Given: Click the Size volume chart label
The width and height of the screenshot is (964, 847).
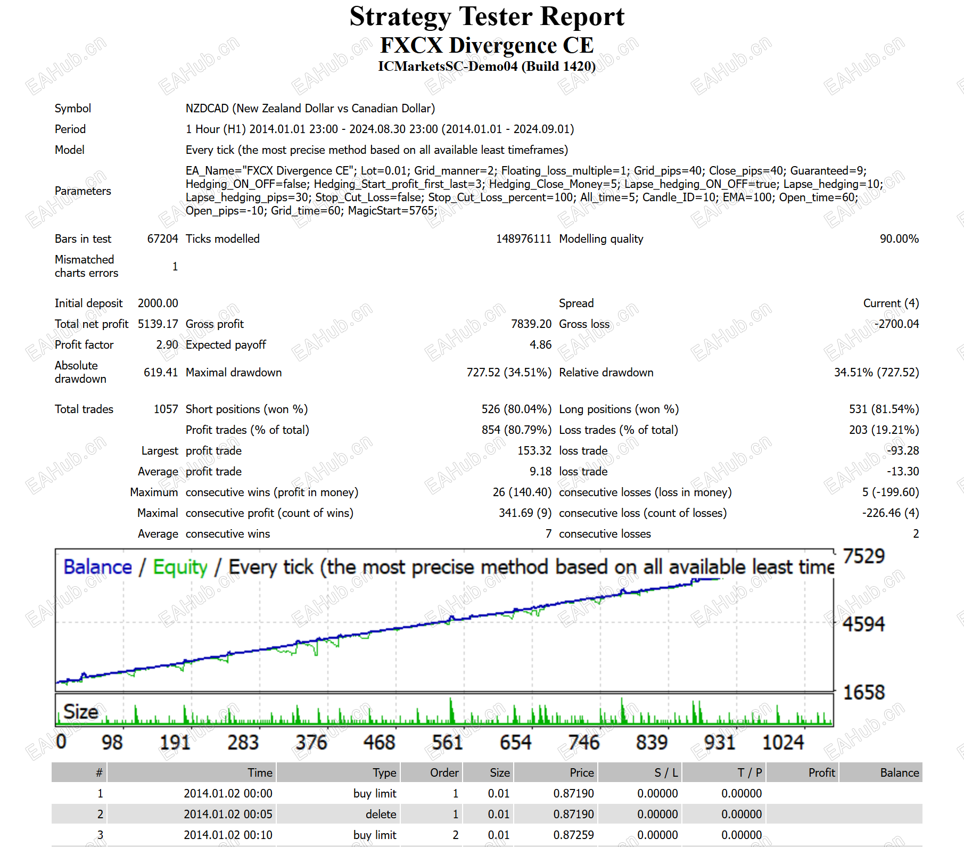Looking at the screenshot, I should pyautogui.click(x=81, y=712).
